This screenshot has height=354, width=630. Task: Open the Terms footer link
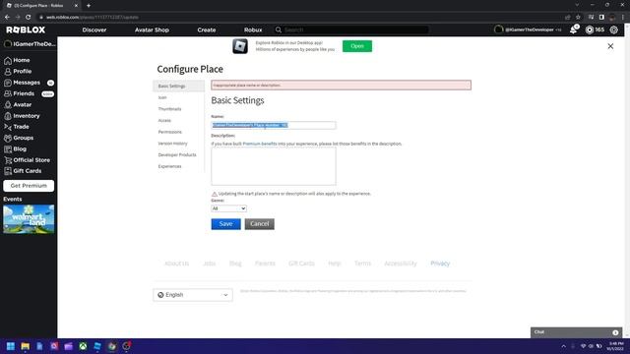[362, 264]
